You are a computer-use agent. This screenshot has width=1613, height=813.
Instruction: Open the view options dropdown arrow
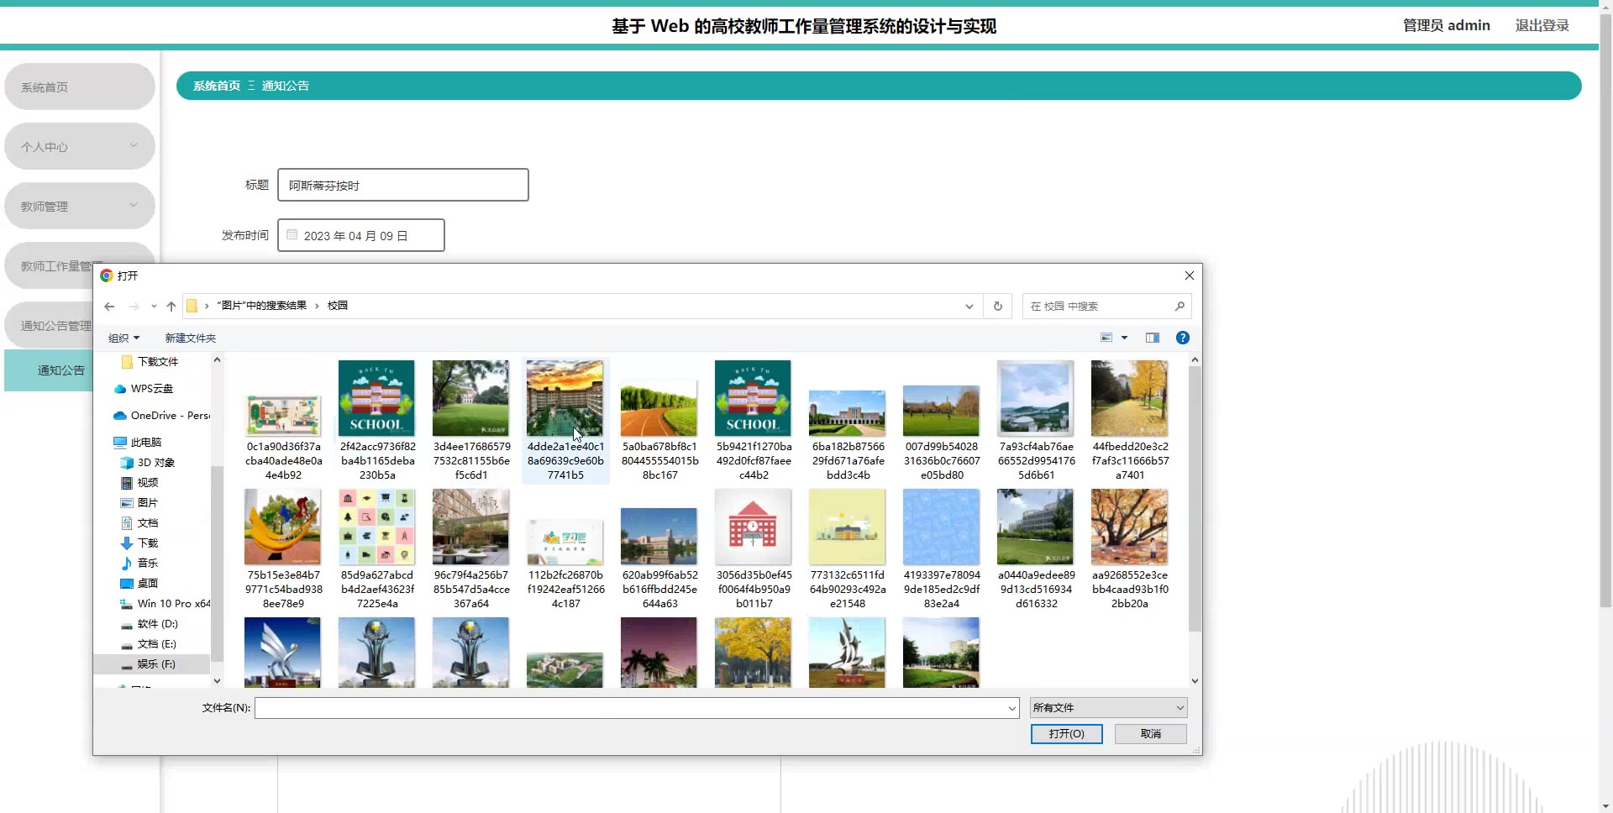[1124, 338]
